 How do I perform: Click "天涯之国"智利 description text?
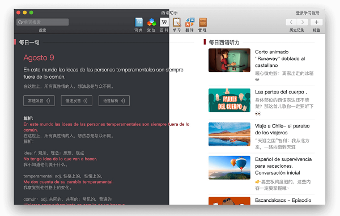pos(282,144)
